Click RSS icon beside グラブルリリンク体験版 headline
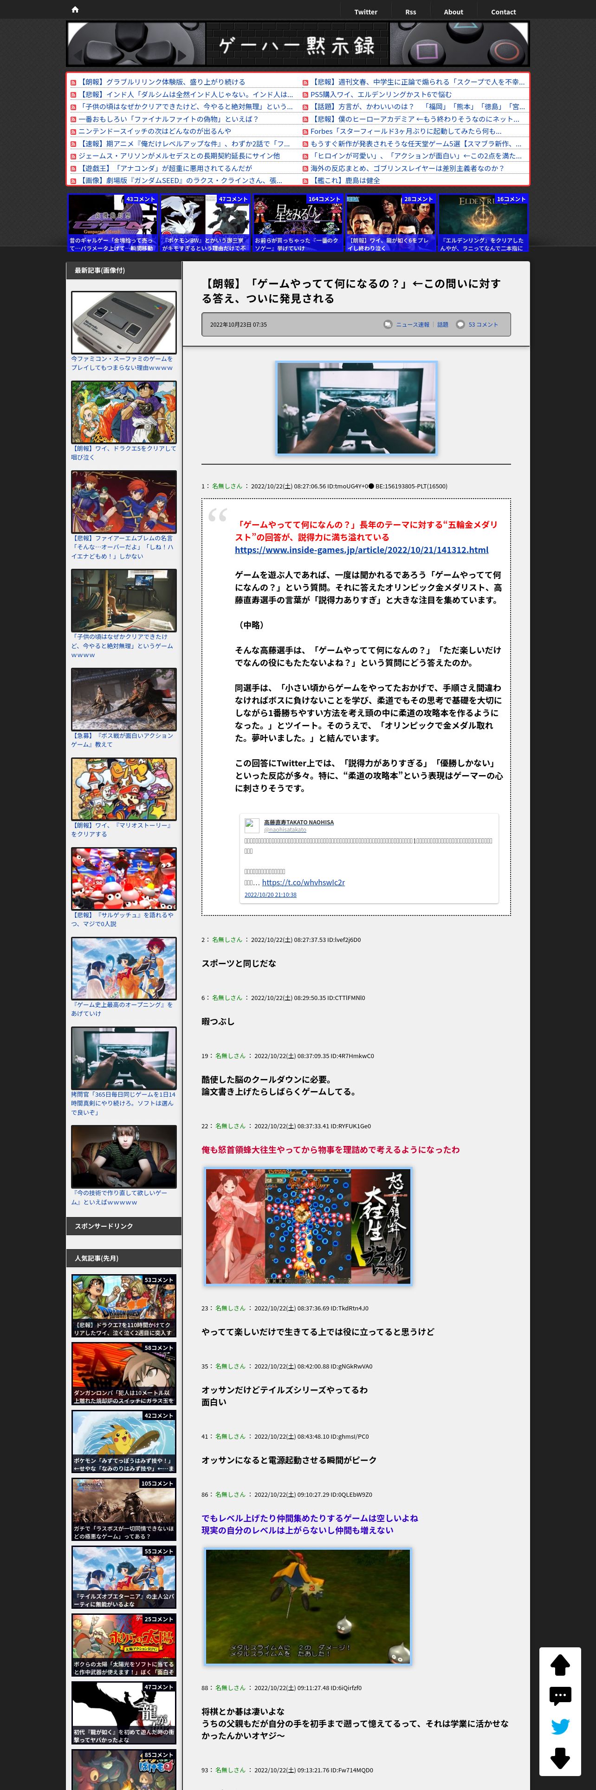 click(x=73, y=83)
